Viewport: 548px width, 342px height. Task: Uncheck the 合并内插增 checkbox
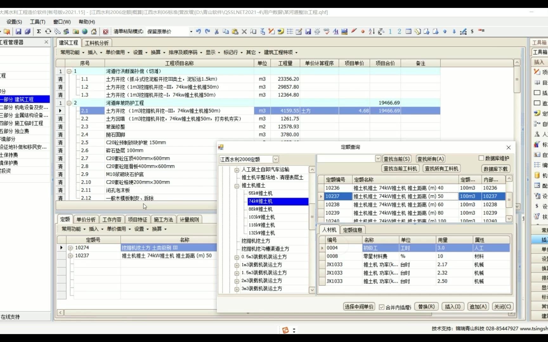point(382,307)
